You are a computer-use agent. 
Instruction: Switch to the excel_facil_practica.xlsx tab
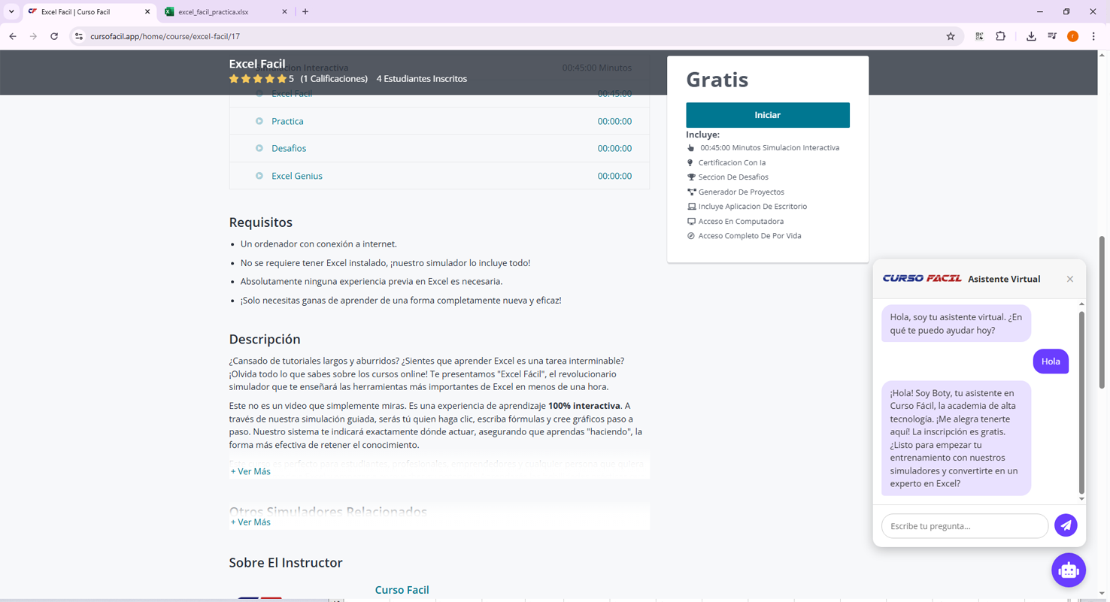click(x=226, y=12)
